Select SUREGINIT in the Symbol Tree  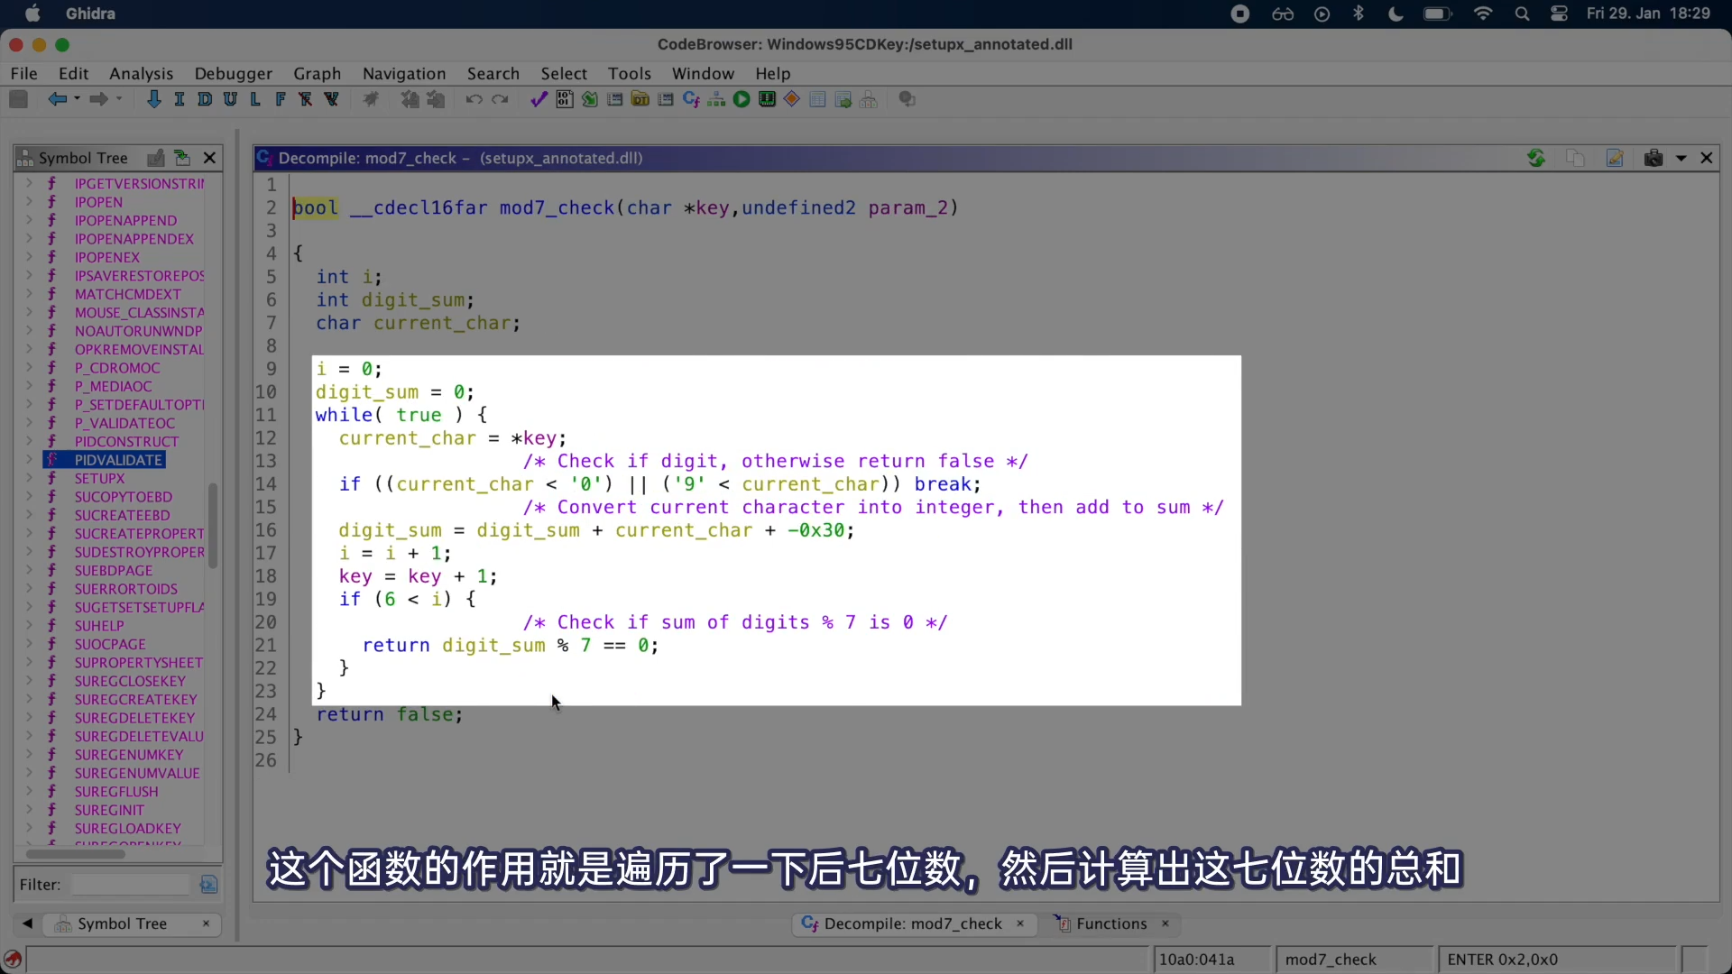click(109, 810)
